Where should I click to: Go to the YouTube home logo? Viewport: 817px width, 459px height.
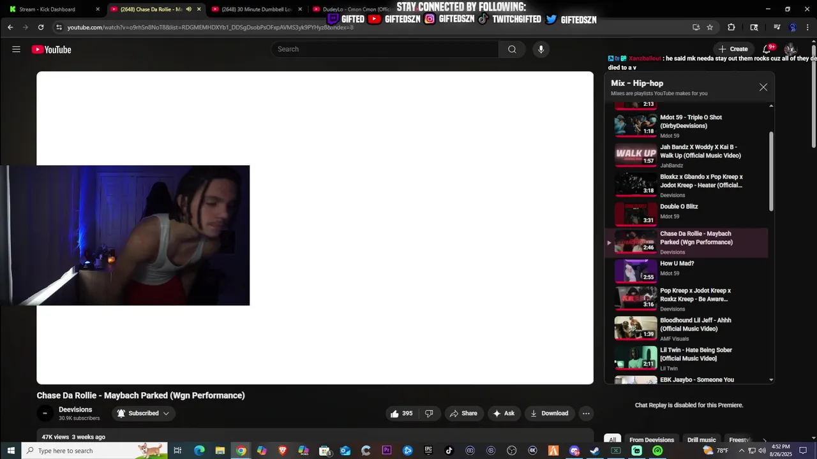[x=51, y=50]
